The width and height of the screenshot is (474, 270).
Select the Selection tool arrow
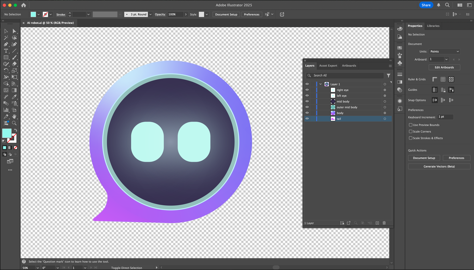pos(6,31)
